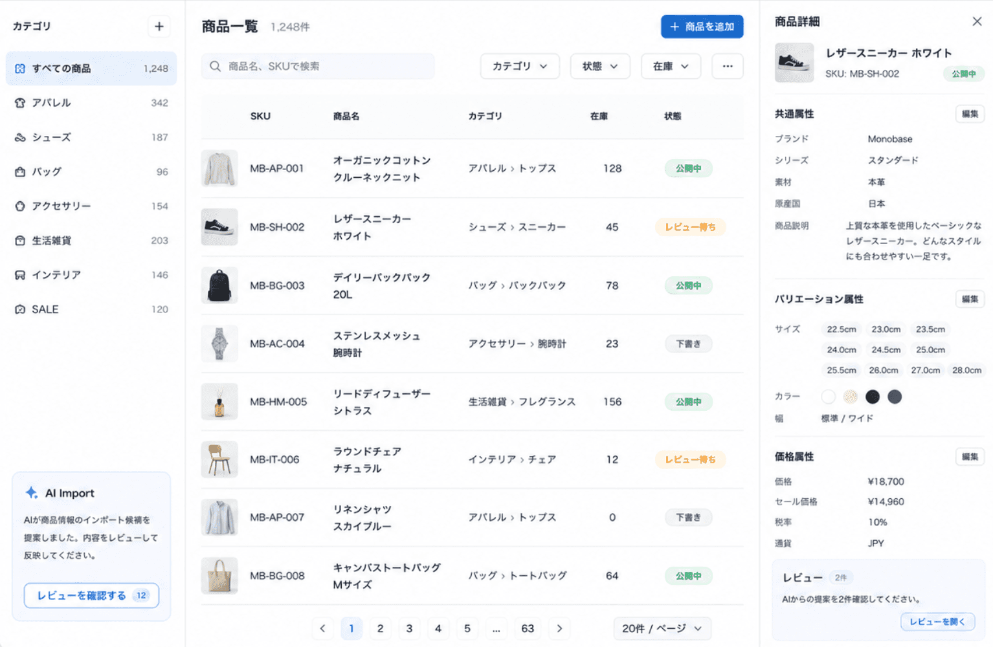The width and height of the screenshot is (993, 647).
Task: Click the sweater thumbnail for MB-AP-001
Action: [x=219, y=168]
